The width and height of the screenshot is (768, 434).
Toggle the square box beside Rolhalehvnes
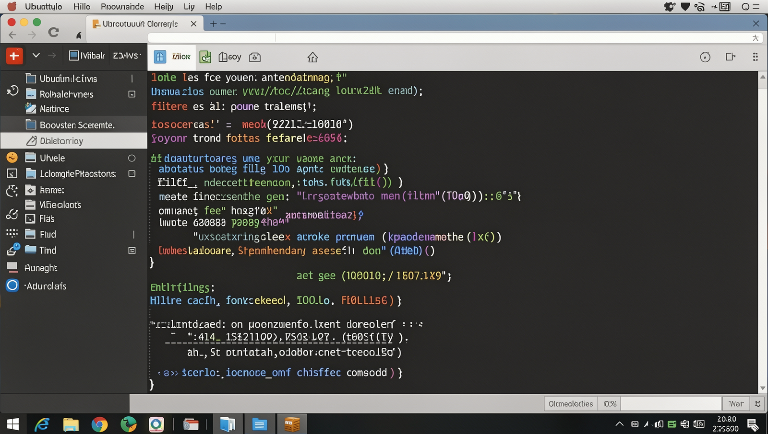coord(132,94)
